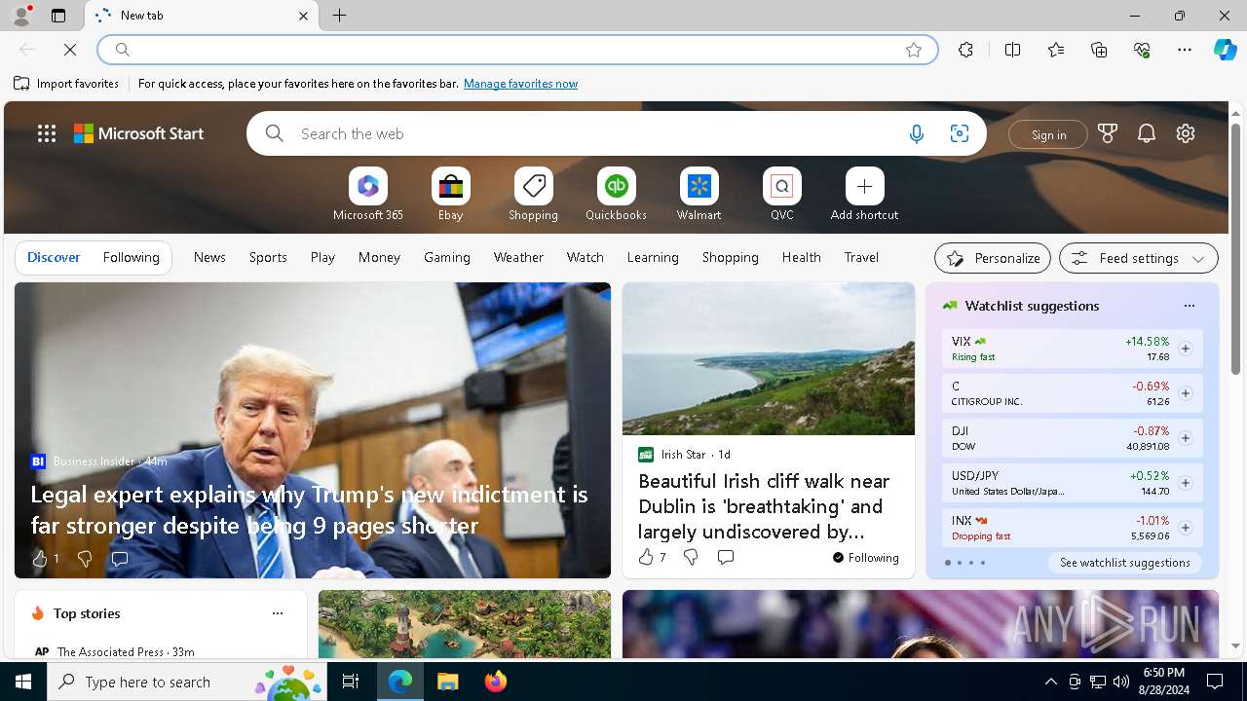Open Task View on taskbar
This screenshot has height=701, width=1247.
click(x=351, y=682)
